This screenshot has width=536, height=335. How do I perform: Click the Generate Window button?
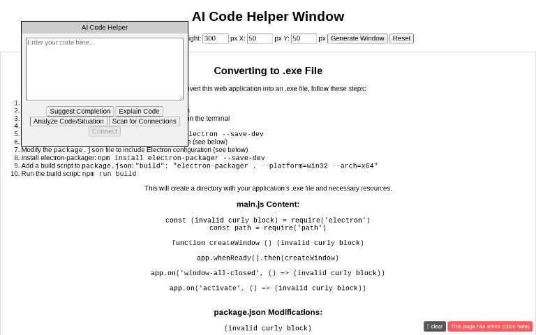pos(357,38)
